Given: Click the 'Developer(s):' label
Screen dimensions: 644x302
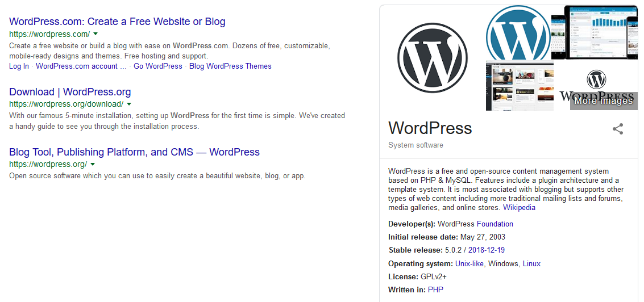Looking at the screenshot, I should click(412, 224).
